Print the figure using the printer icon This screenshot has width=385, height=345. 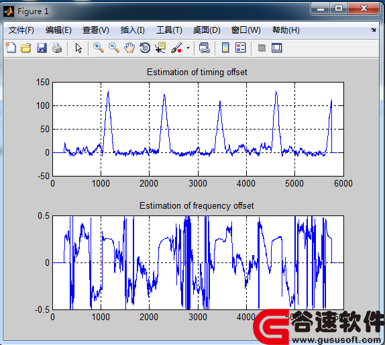57,48
